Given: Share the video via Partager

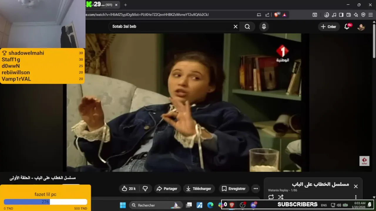Looking at the screenshot, I should [x=167, y=189].
